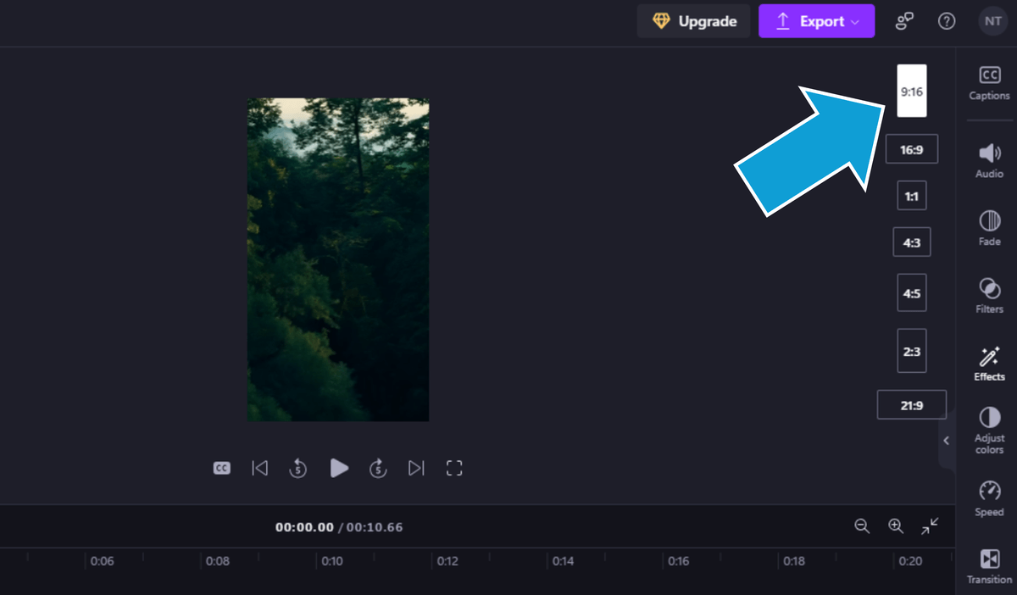This screenshot has height=595, width=1017.
Task: Select the 16:9 aspect ratio
Action: [911, 149]
